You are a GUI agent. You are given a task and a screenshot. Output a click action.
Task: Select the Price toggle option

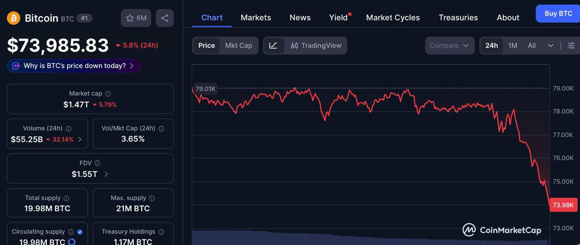click(207, 46)
